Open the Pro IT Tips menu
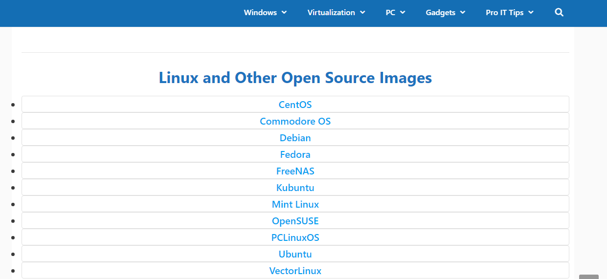Viewport: 607px width, 279px height. tap(509, 13)
